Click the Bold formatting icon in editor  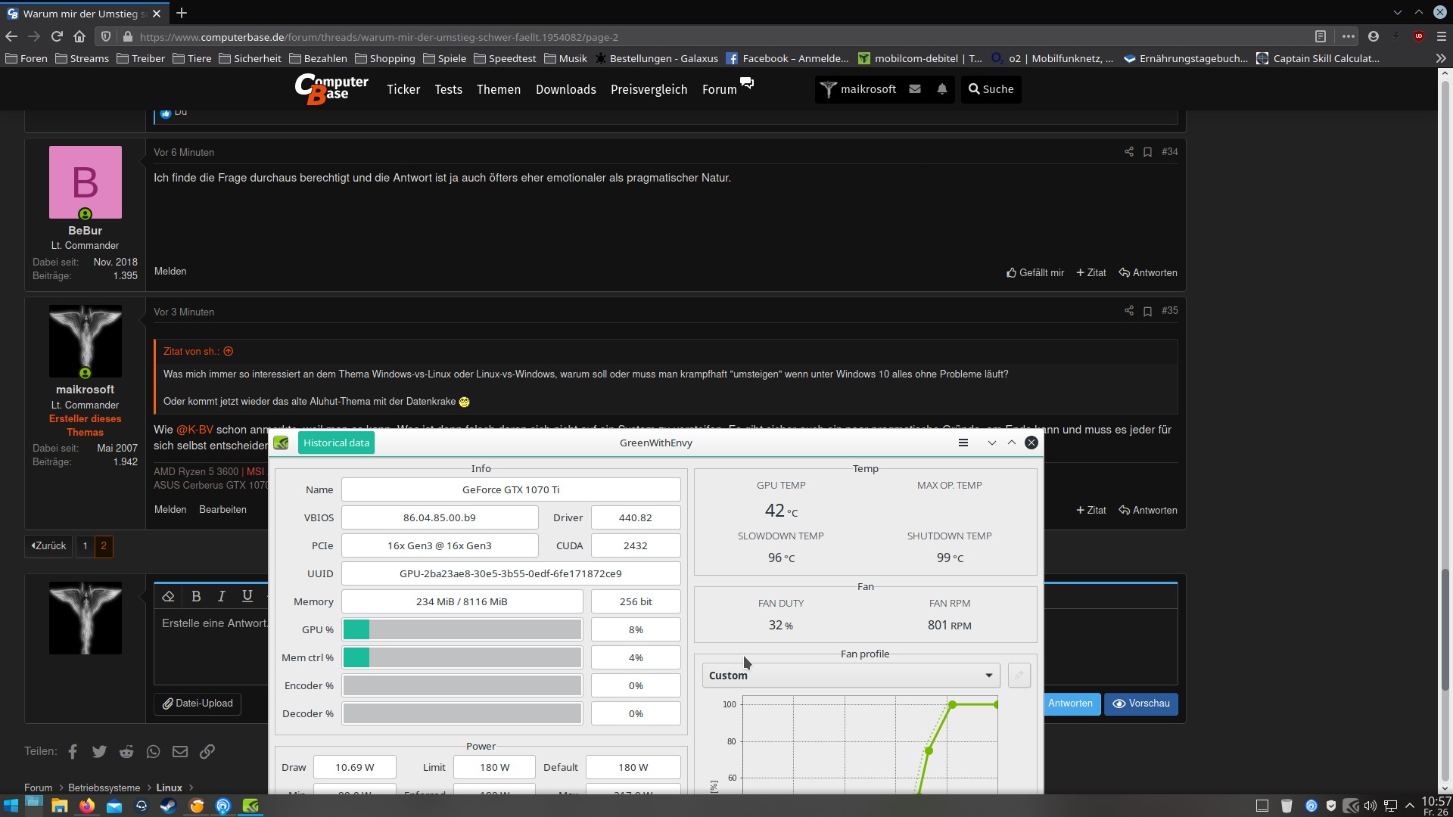(x=196, y=596)
